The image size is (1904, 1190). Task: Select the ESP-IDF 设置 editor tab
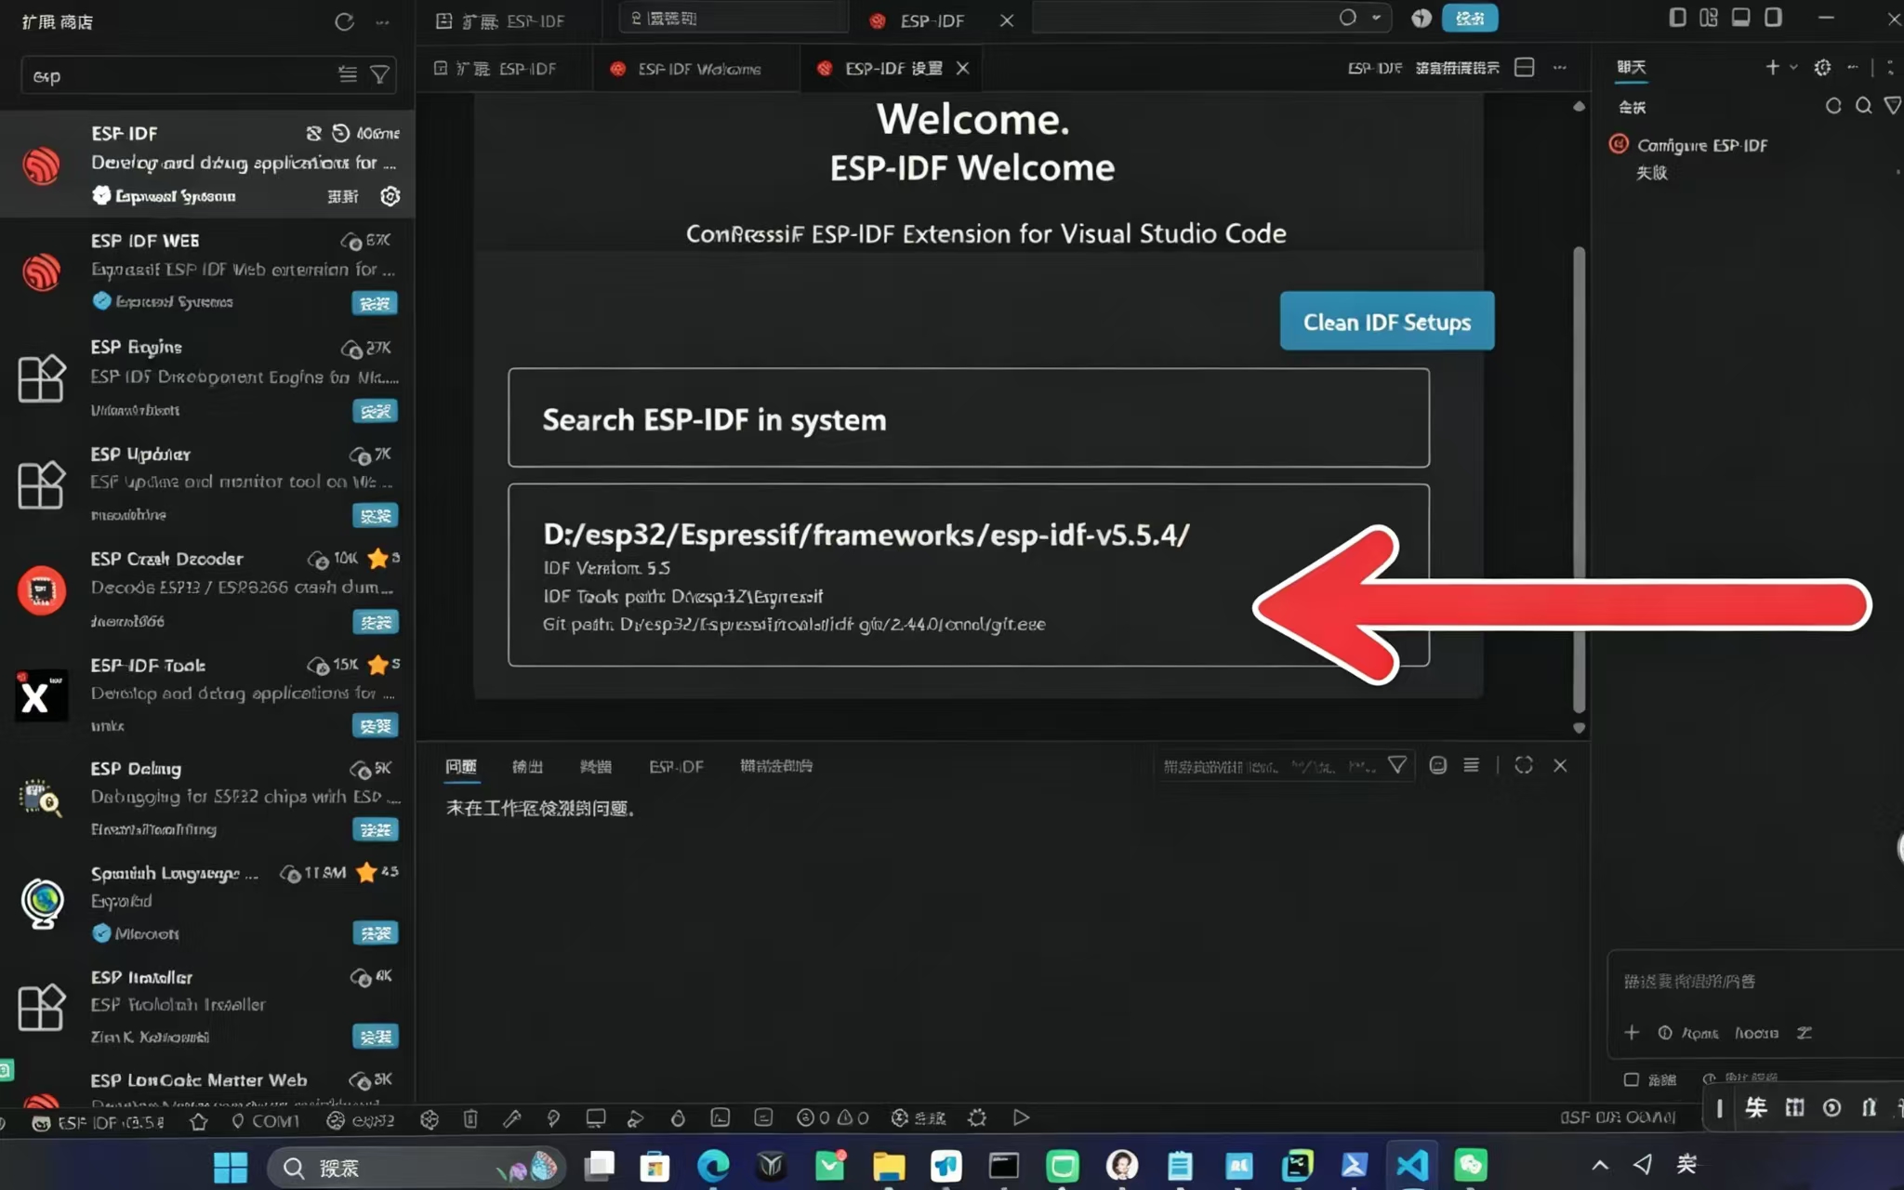click(x=892, y=69)
